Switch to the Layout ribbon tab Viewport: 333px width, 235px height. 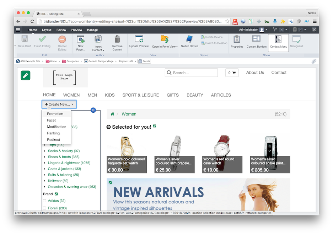[47, 30]
